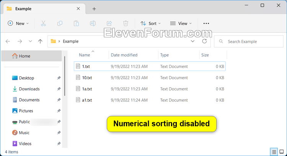Click the Desktop pin icon
The height and width of the screenshot is (156, 287).
[x=59, y=78]
